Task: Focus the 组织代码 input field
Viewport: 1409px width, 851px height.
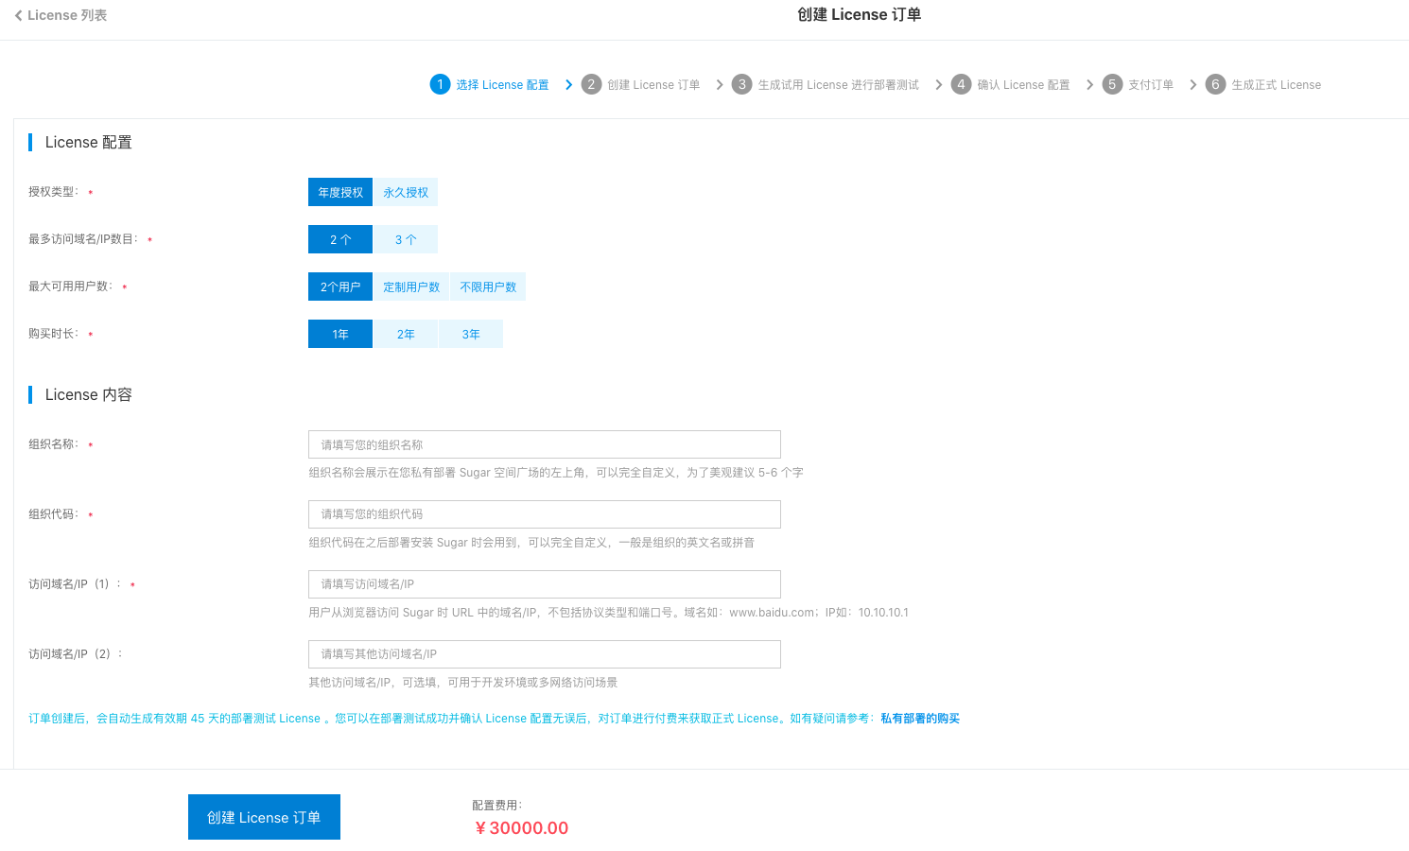Action: point(545,514)
